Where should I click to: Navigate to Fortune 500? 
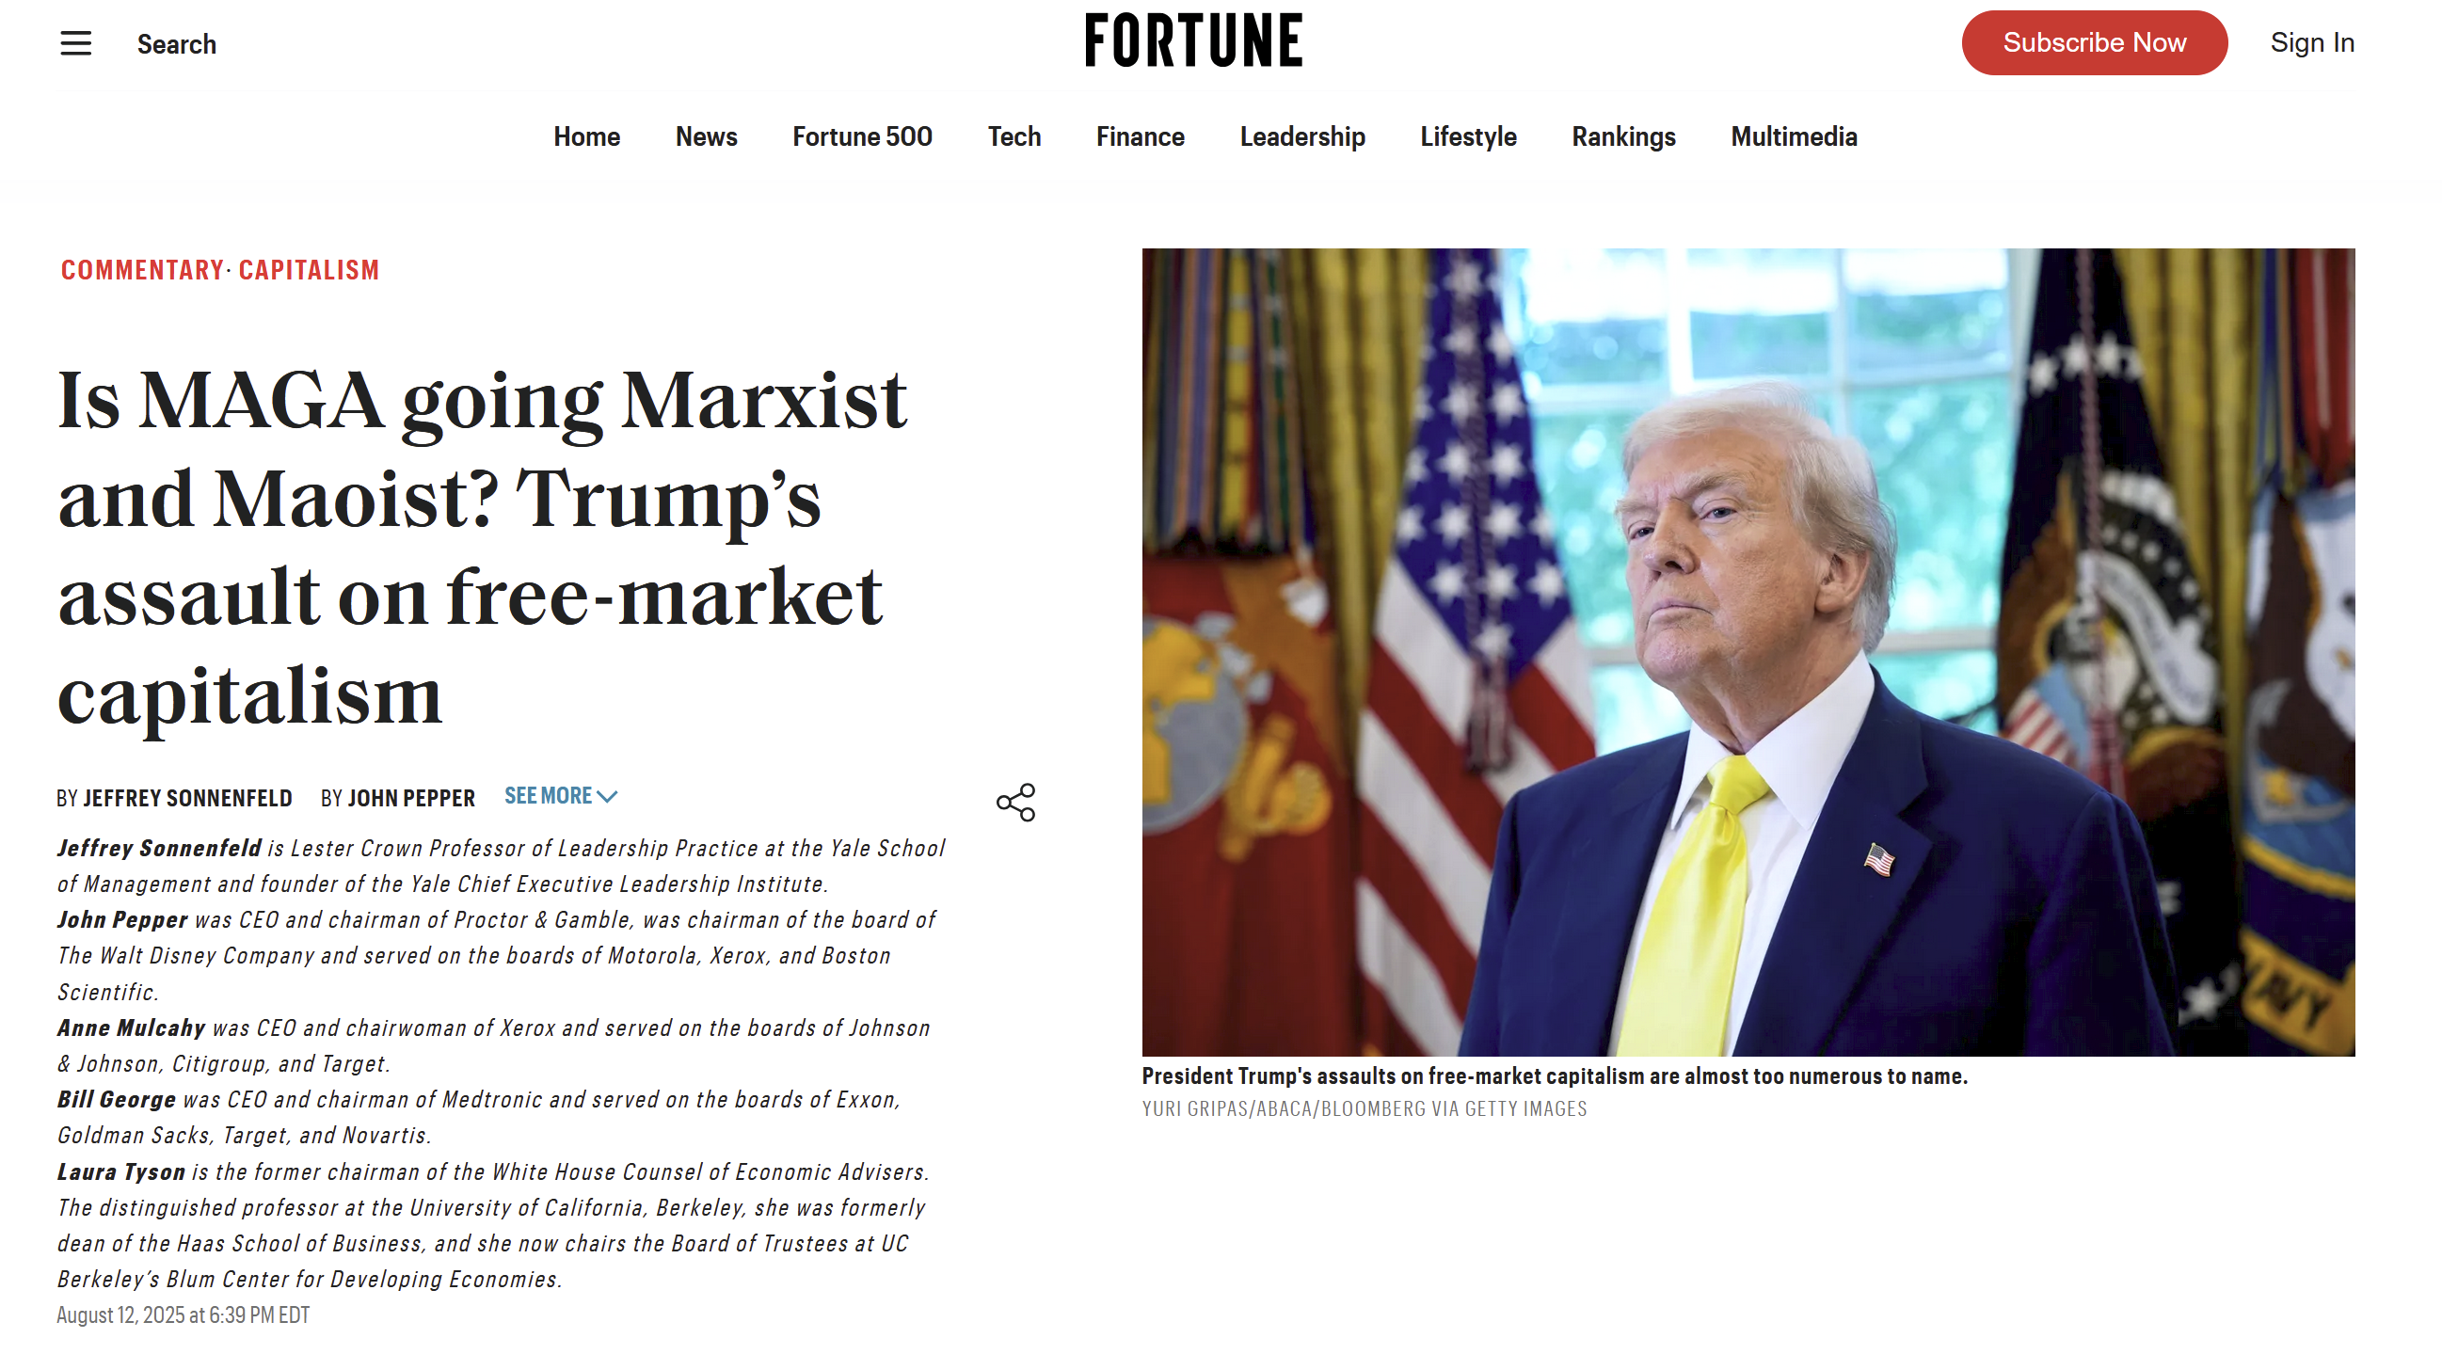862,136
